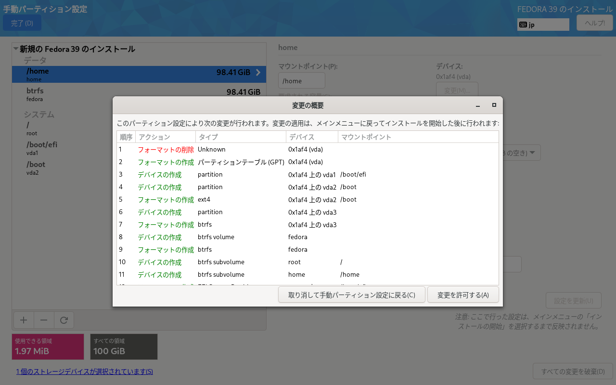Click the アクション column header
This screenshot has height=385, width=616.
166,137
